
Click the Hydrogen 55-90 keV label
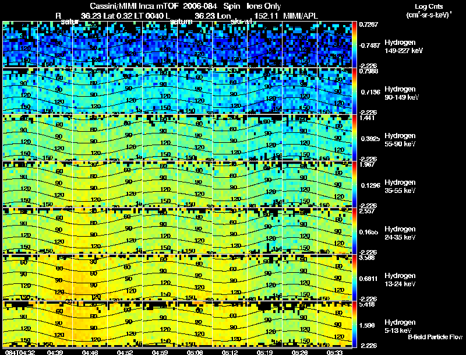[400, 140]
